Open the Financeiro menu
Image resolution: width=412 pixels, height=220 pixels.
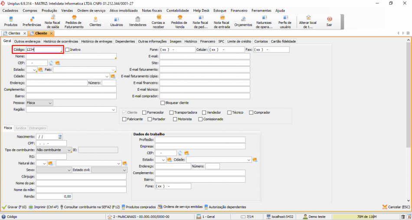[239, 10]
